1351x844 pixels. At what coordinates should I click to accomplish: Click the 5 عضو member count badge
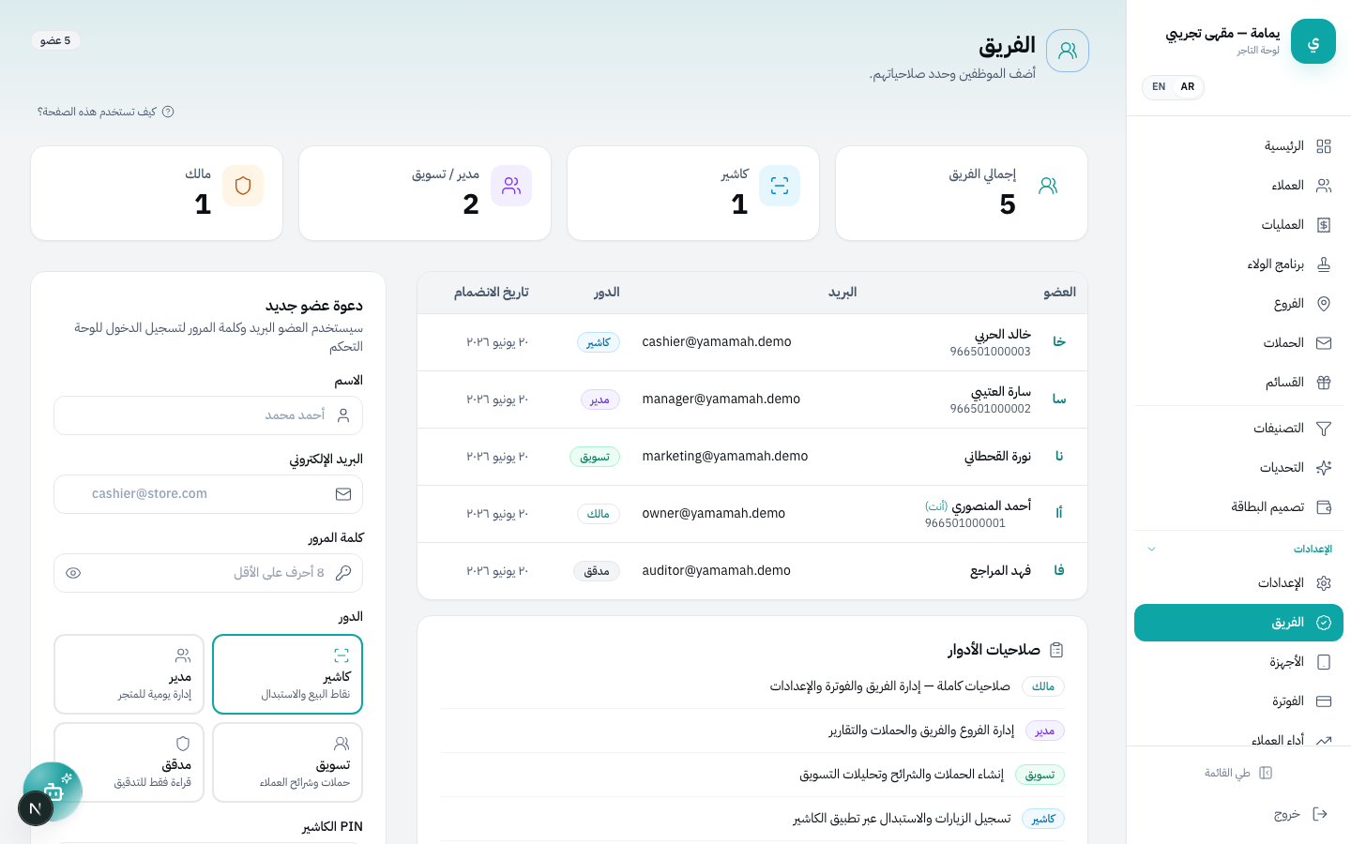[55, 40]
